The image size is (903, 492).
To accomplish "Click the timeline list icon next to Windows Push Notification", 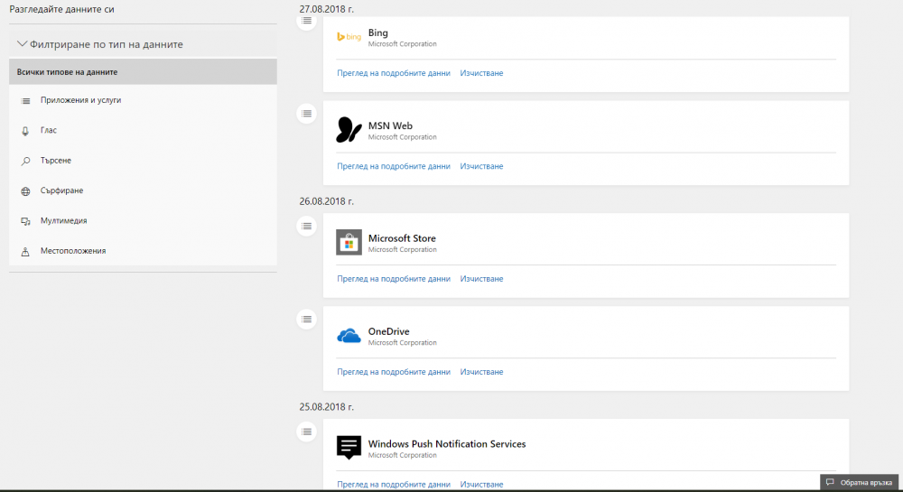I will [x=306, y=432].
